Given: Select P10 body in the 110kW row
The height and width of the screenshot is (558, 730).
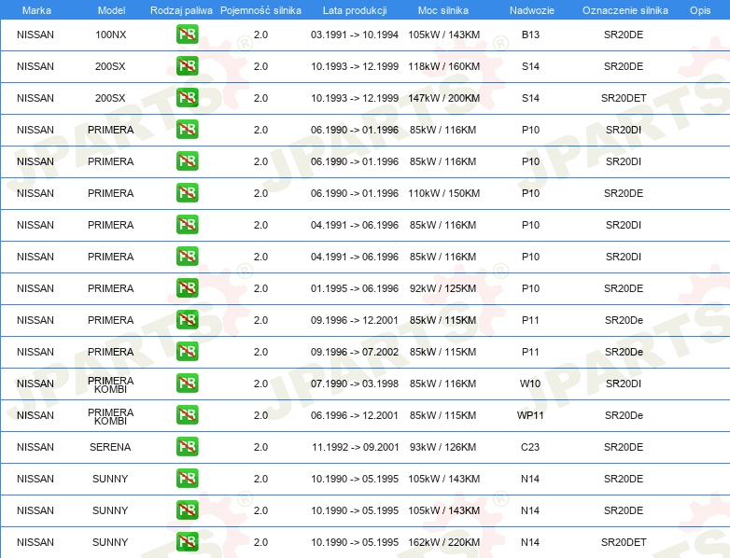Looking at the screenshot, I should (x=530, y=193).
